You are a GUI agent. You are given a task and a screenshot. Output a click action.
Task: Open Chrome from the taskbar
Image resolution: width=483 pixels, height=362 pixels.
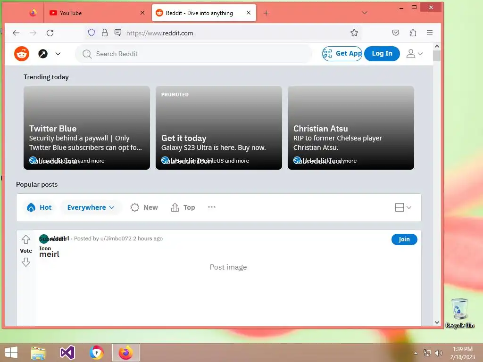(97, 353)
